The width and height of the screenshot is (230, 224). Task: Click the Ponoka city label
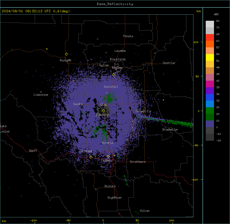pyautogui.click(x=128, y=36)
